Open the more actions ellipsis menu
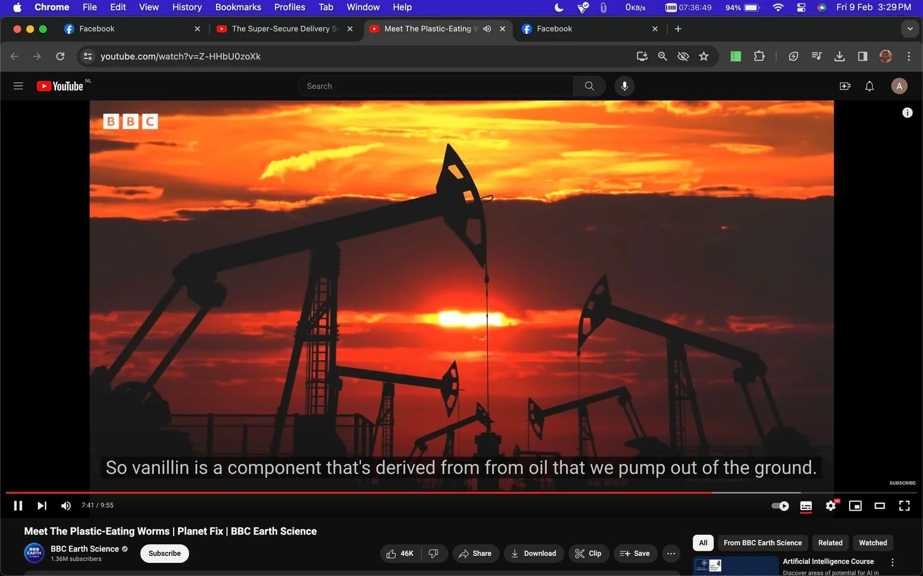The height and width of the screenshot is (576, 923). click(671, 553)
